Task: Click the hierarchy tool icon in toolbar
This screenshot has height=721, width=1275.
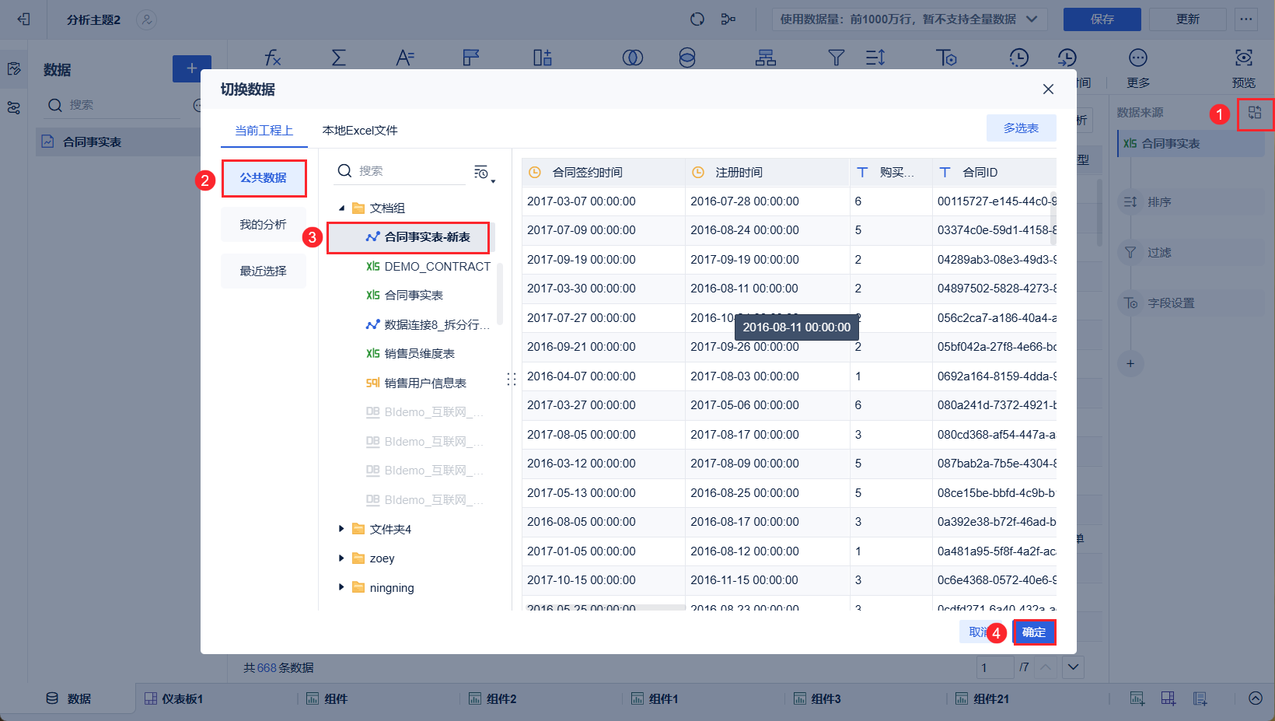Action: point(766,58)
